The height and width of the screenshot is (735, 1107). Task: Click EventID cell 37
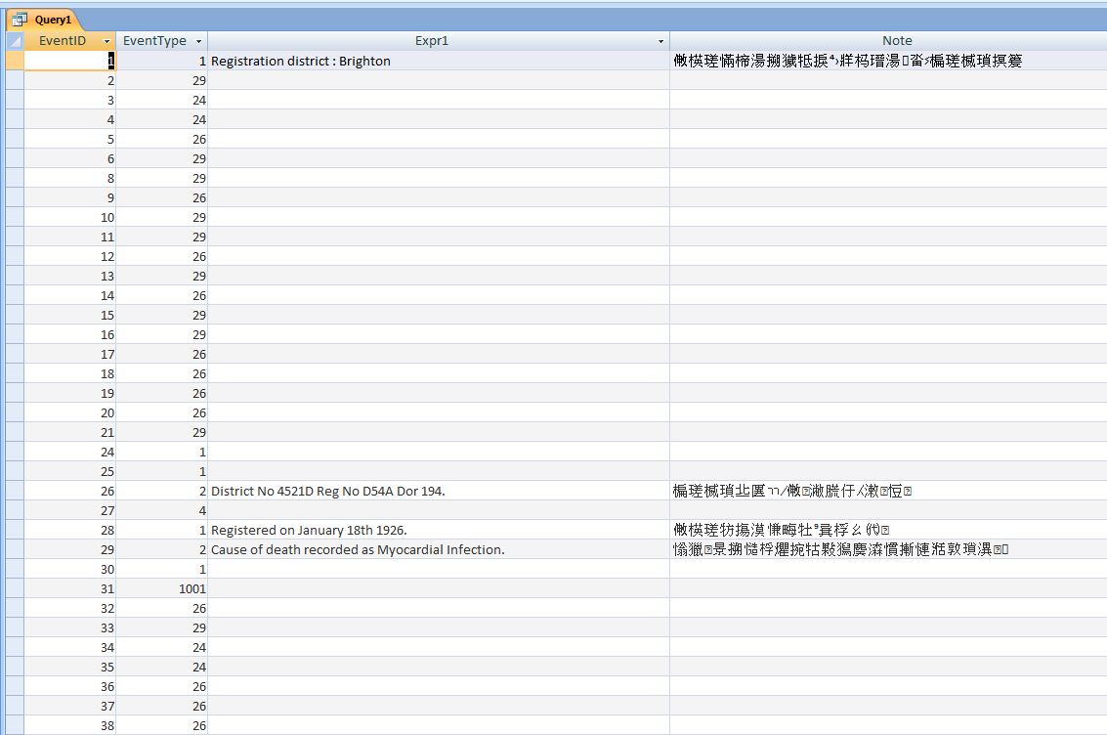pyautogui.click(x=70, y=706)
